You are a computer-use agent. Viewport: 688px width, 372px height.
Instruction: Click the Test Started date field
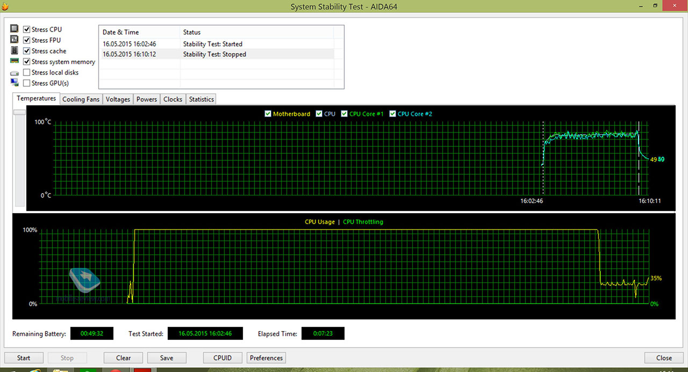pos(205,333)
